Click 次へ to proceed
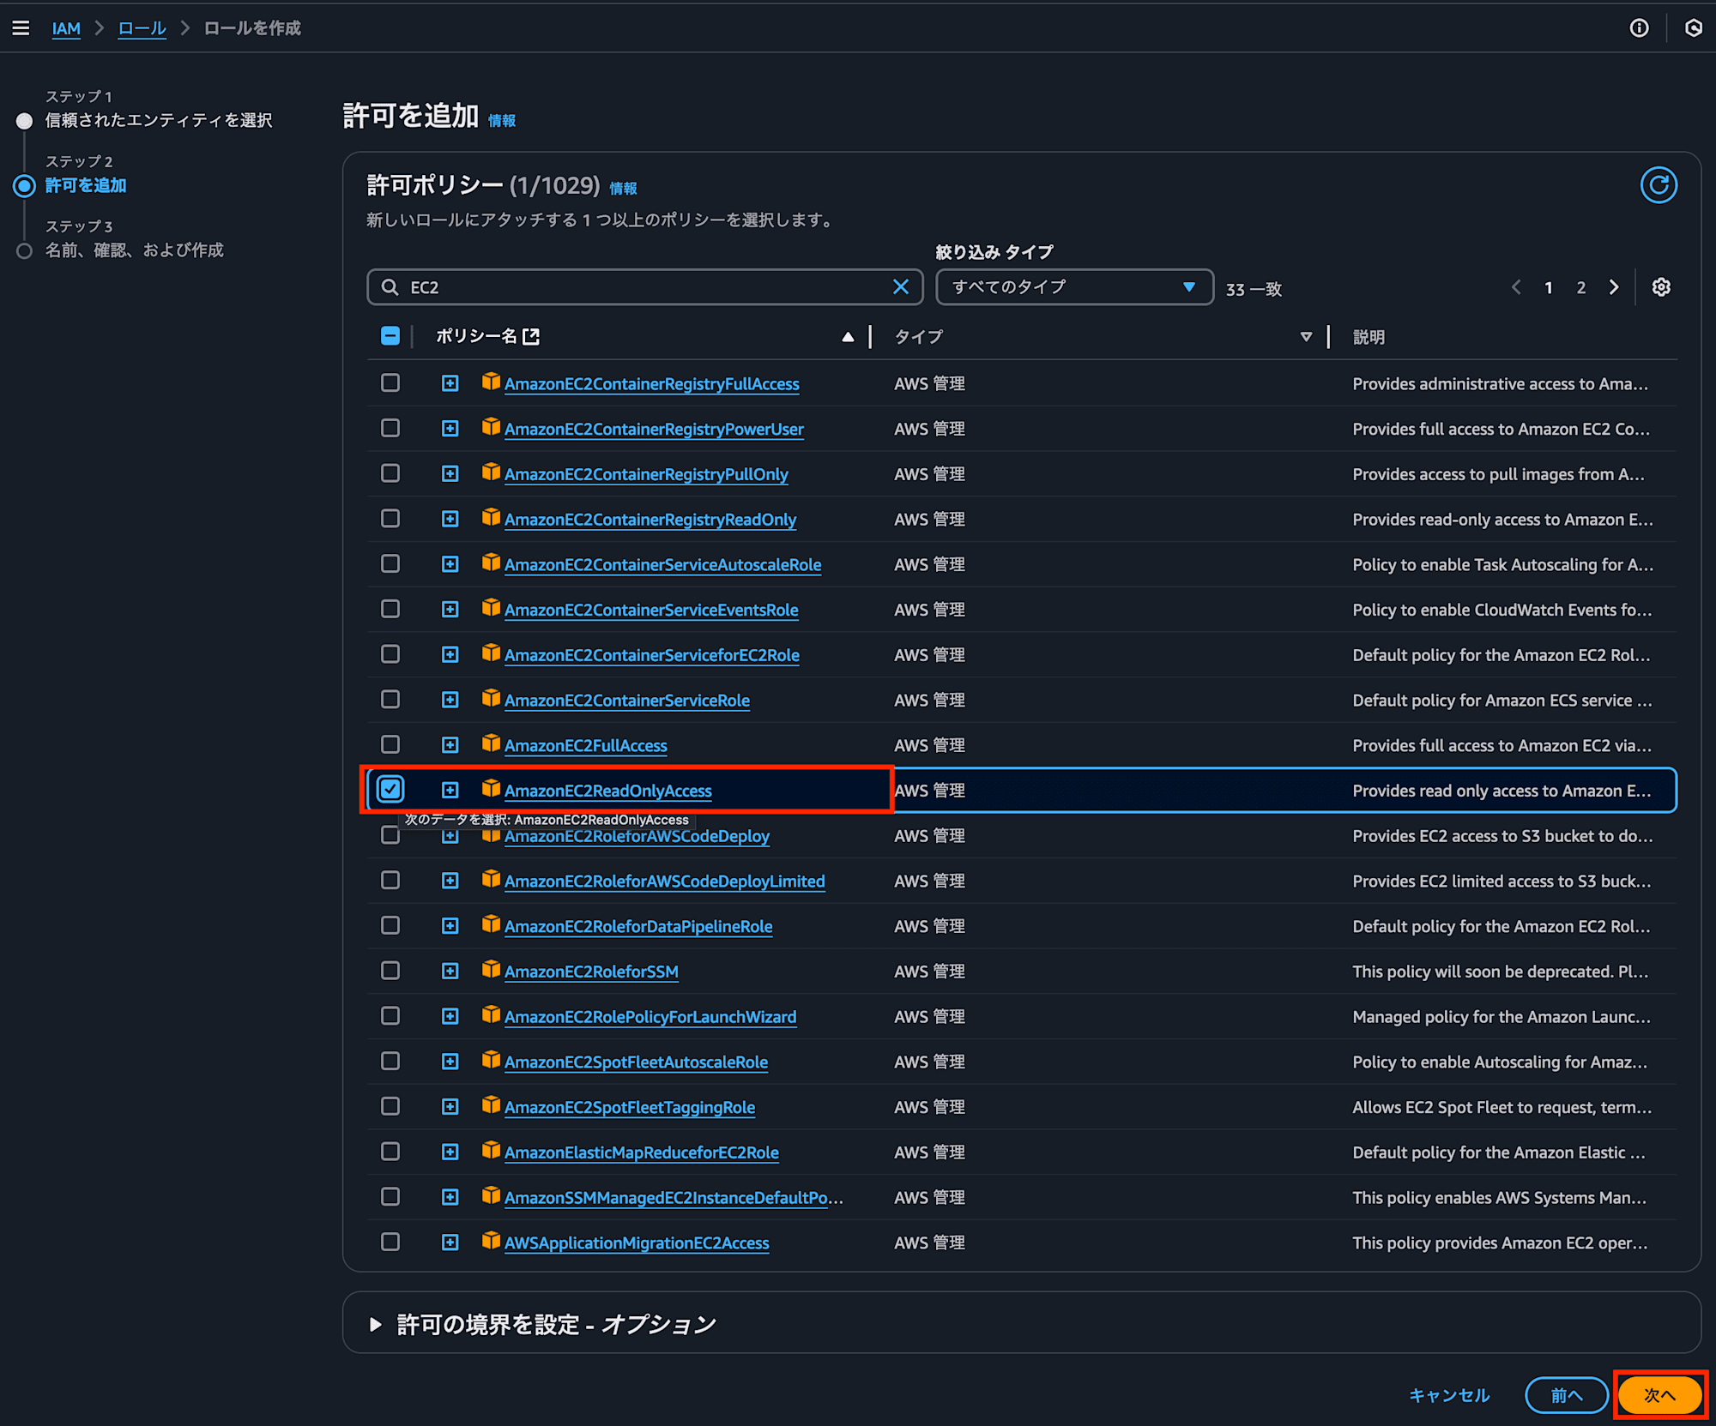Screen dimensions: 1716x1426 1659,1395
